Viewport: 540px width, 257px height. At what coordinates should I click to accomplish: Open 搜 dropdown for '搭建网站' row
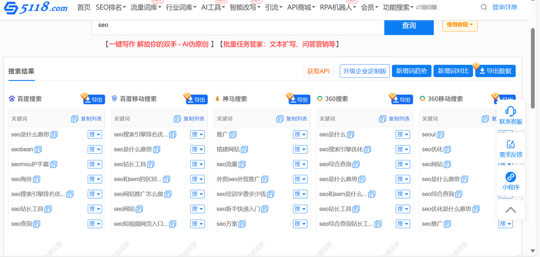(300, 149)
